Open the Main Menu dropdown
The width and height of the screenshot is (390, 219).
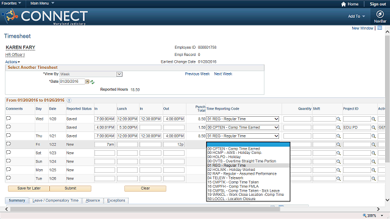[42, 3]
